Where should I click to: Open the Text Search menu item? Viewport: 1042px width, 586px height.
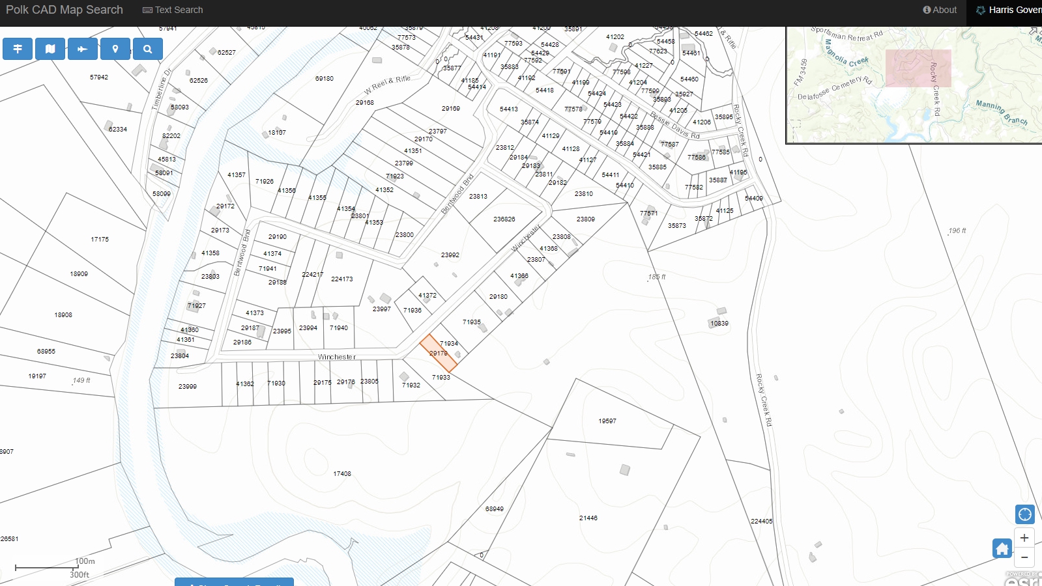click(173, 10)
